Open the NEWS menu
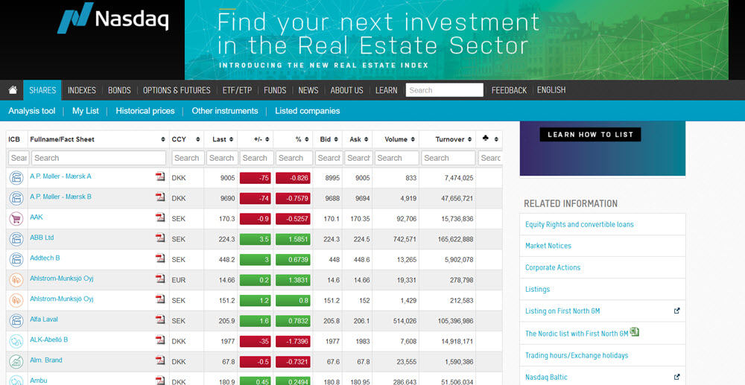 [x=308, y=90]
